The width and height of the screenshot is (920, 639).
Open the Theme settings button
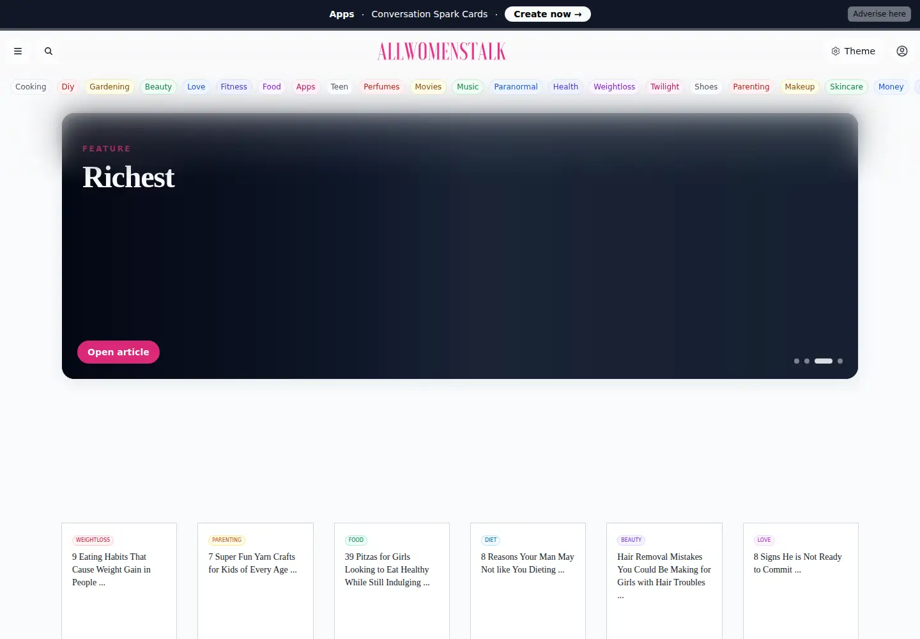[853, 51]
